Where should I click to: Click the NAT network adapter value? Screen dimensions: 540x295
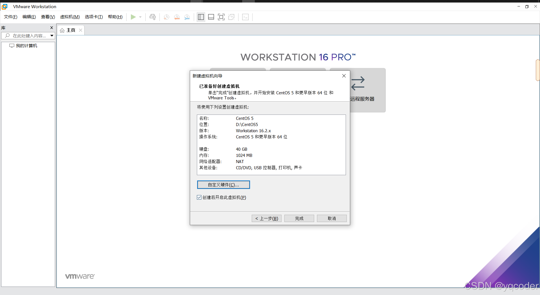[x=240, y=162]
